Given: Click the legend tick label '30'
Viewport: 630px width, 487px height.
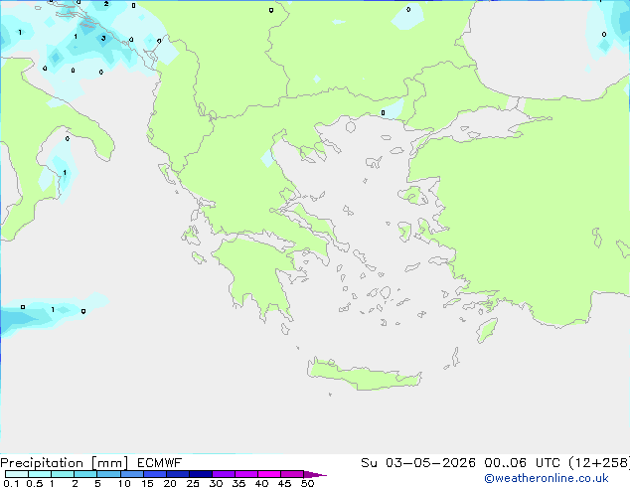Looking at the screenshot, I should tap(216, 483).
